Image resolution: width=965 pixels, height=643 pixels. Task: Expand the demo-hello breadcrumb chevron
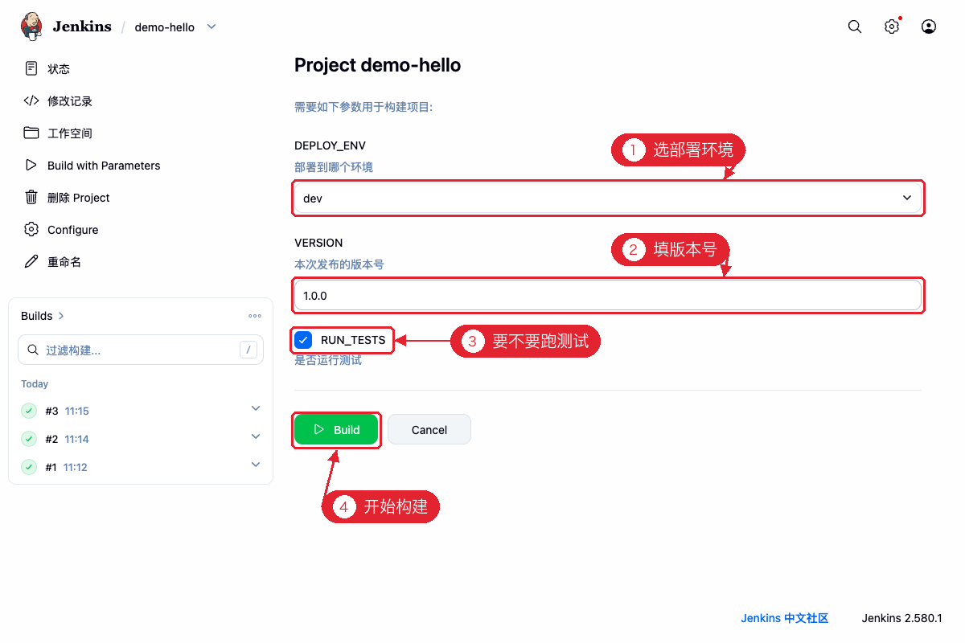tap(211, 27)
